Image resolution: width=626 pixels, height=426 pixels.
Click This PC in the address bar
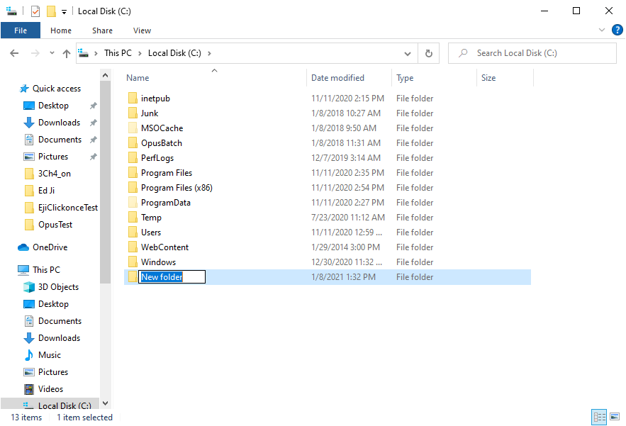pyautogui.click(x=118, y=53)
